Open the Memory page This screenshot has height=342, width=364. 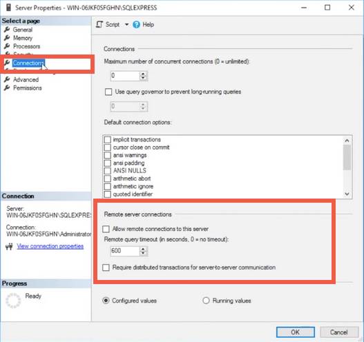point(23,38)
